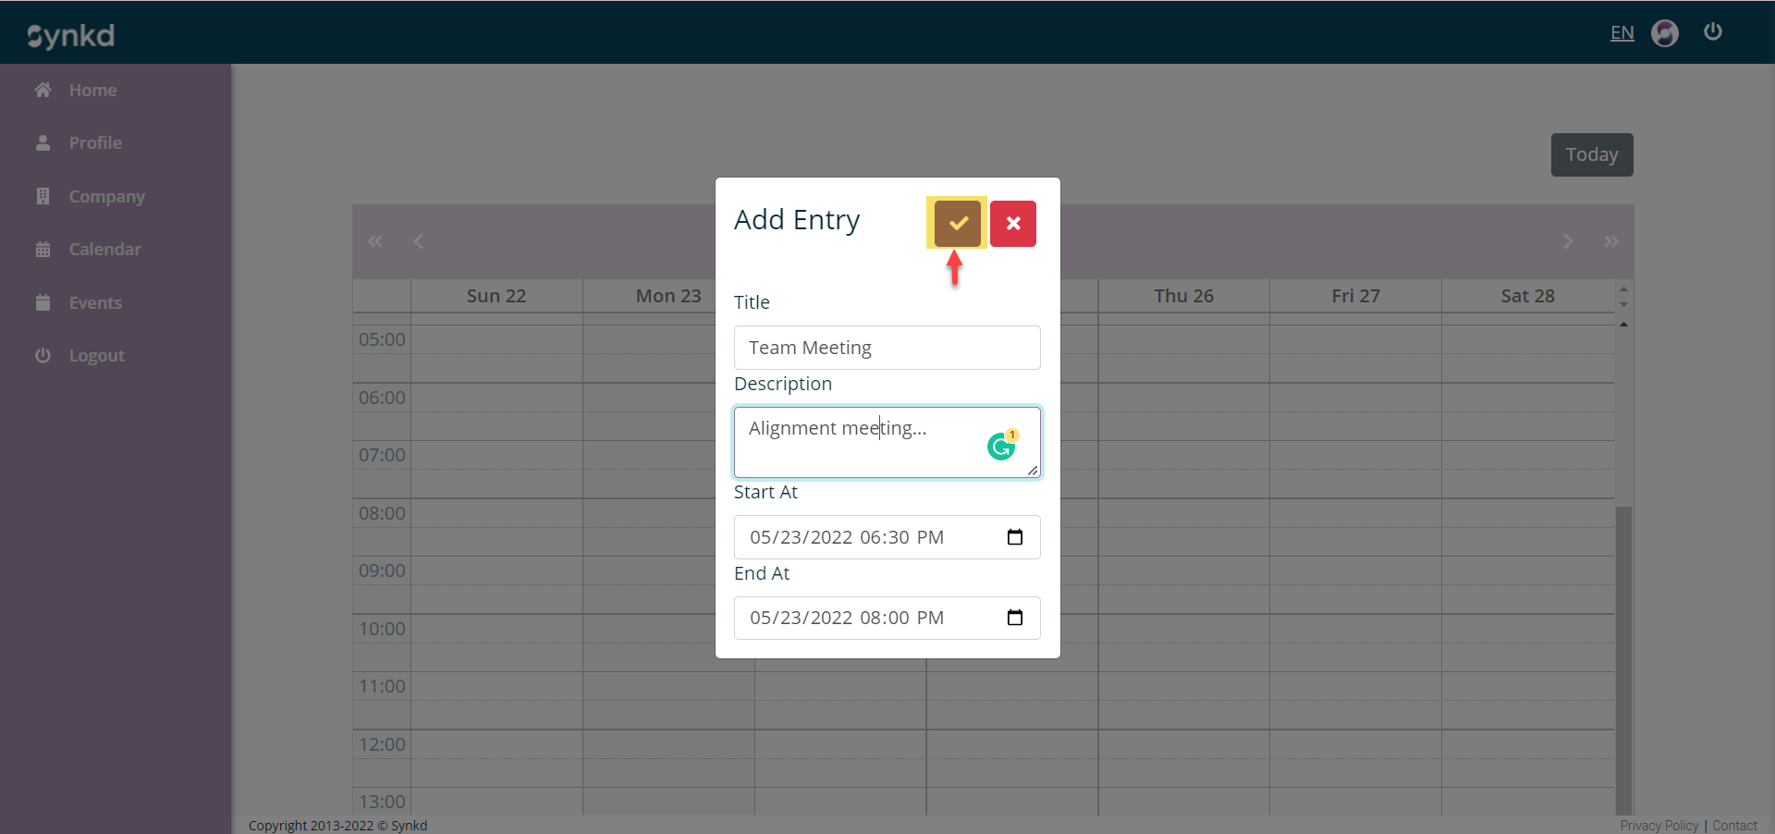
Task: Open the user avatar in header
Action: pos(1664,33)
